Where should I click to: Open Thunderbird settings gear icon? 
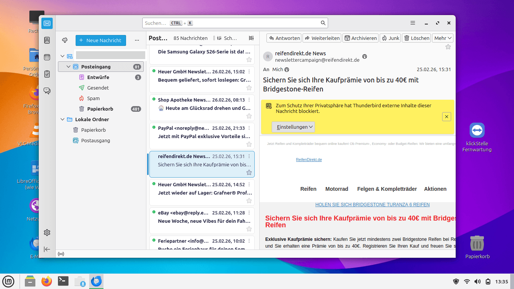(47, 233)
